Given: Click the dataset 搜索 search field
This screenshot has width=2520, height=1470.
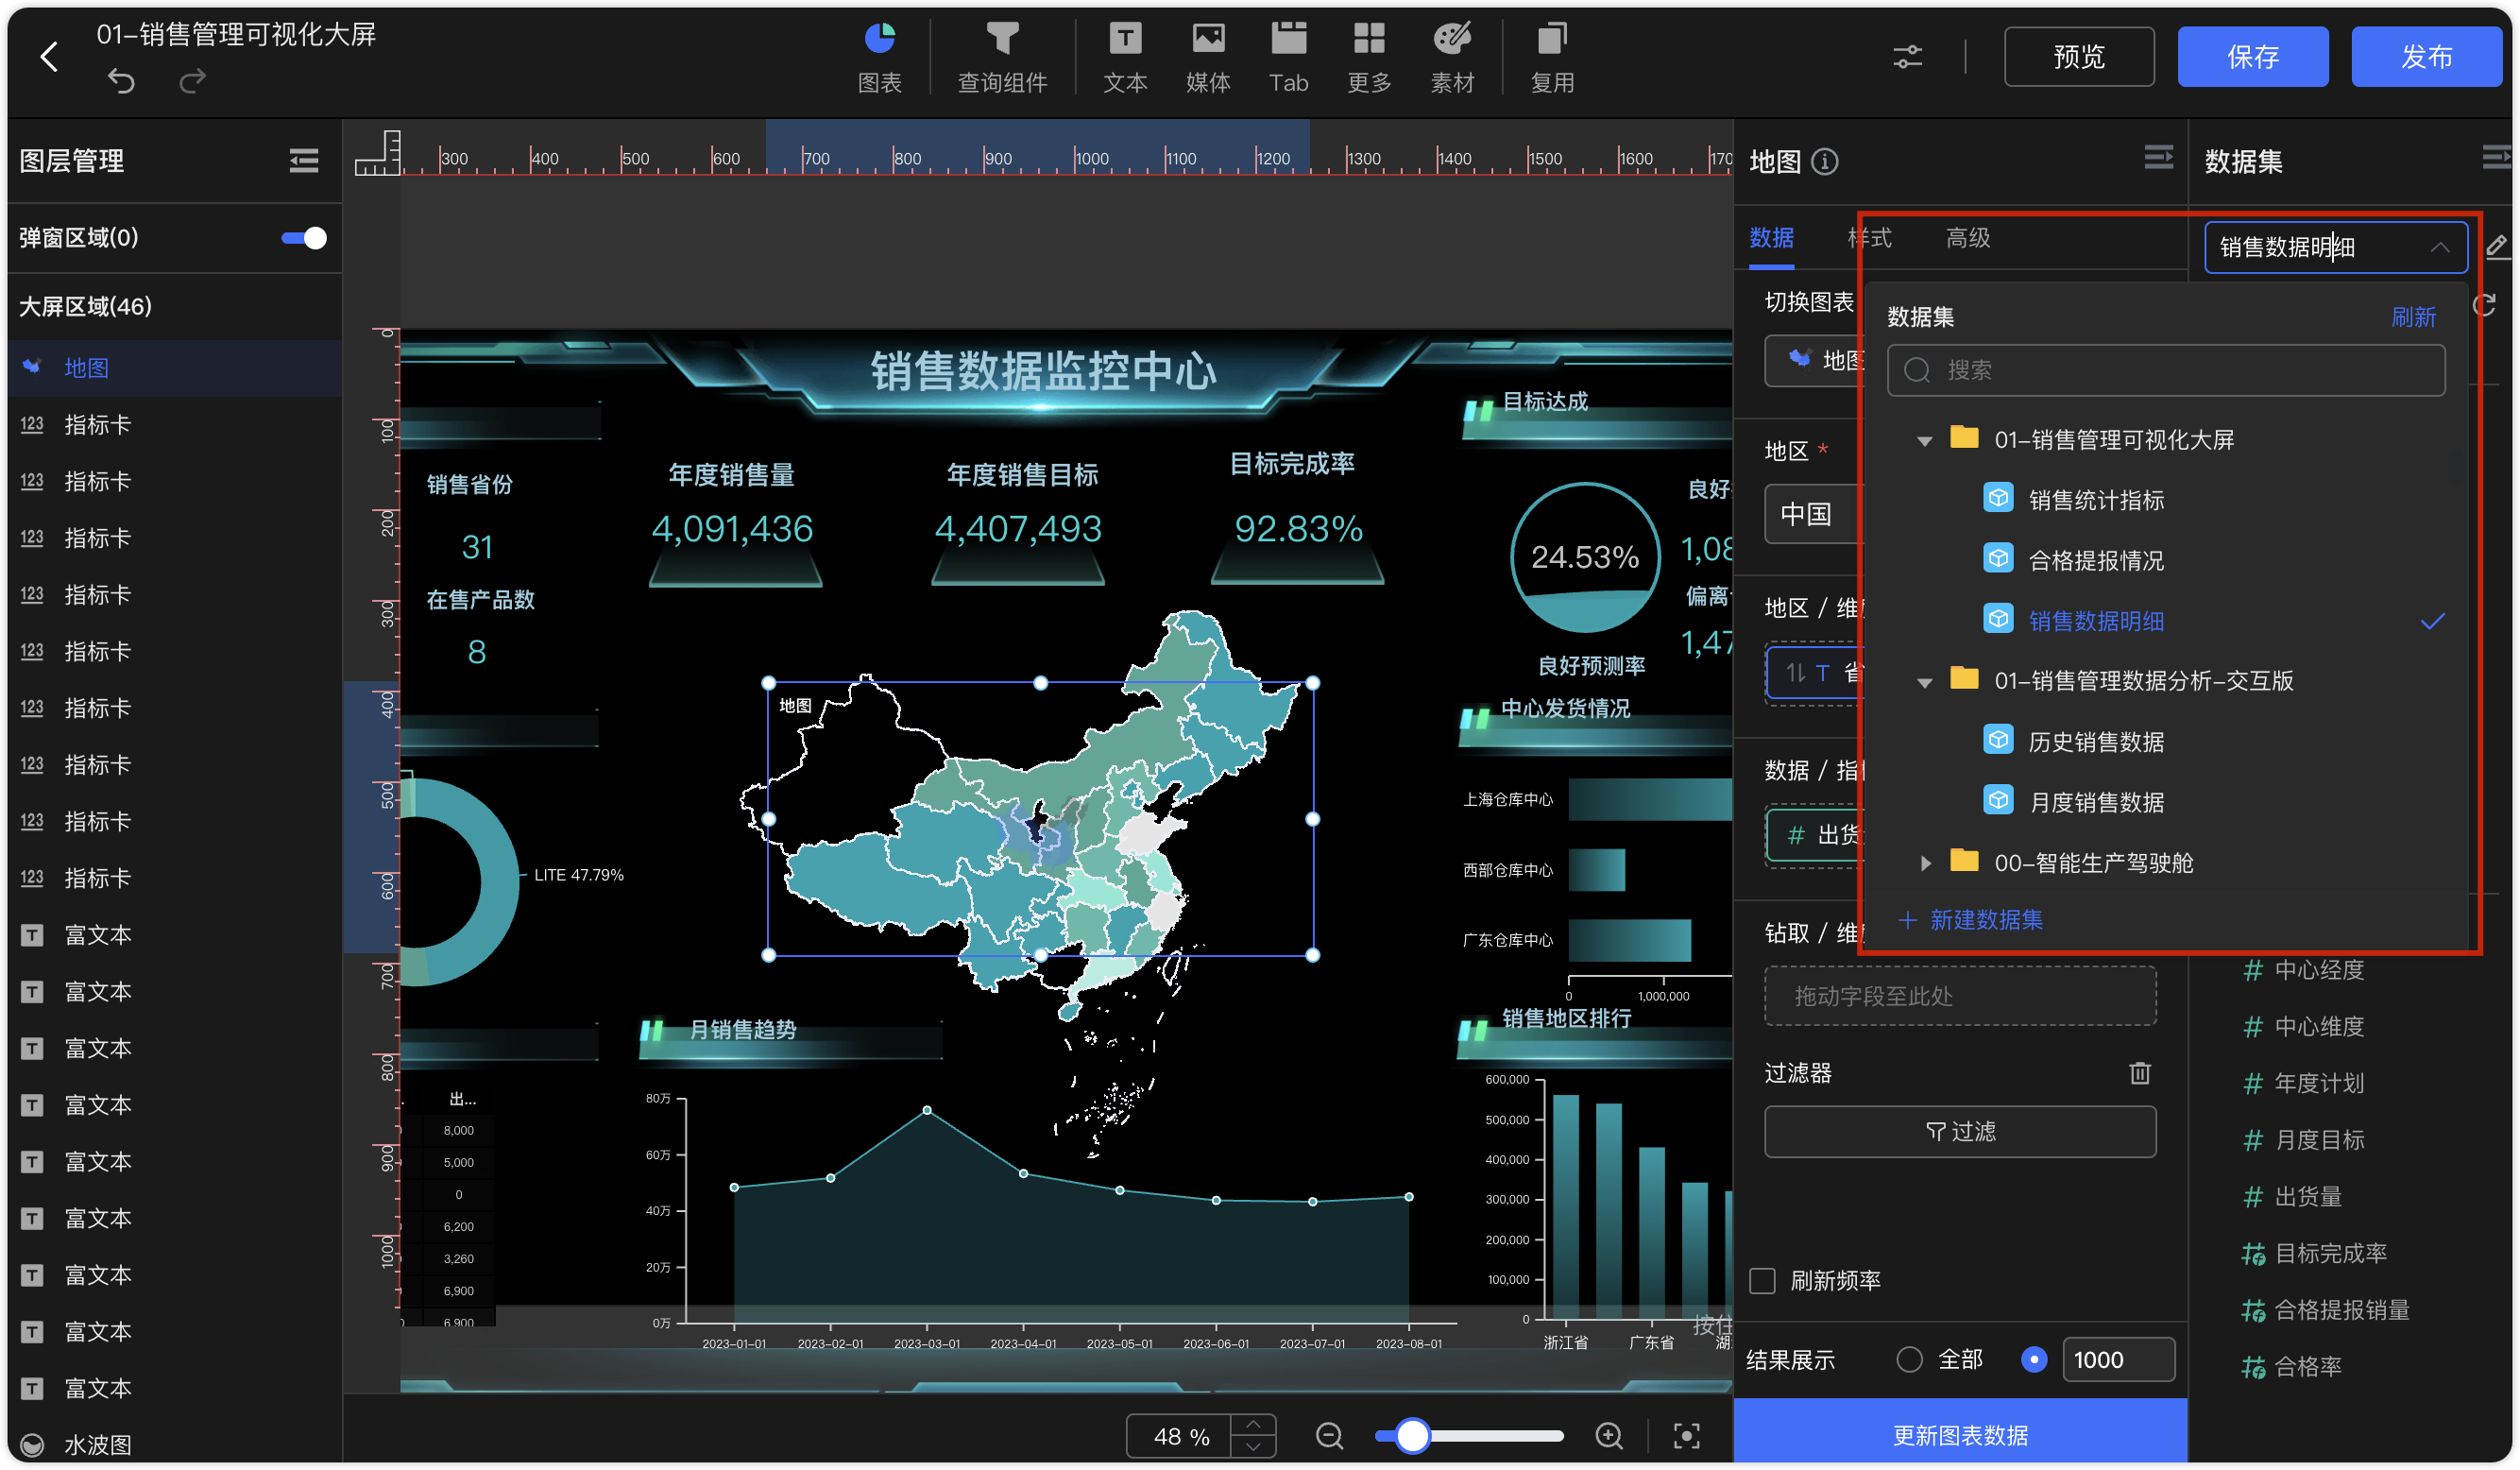Looking at the screenshot, I should (x=2165, y=370).
